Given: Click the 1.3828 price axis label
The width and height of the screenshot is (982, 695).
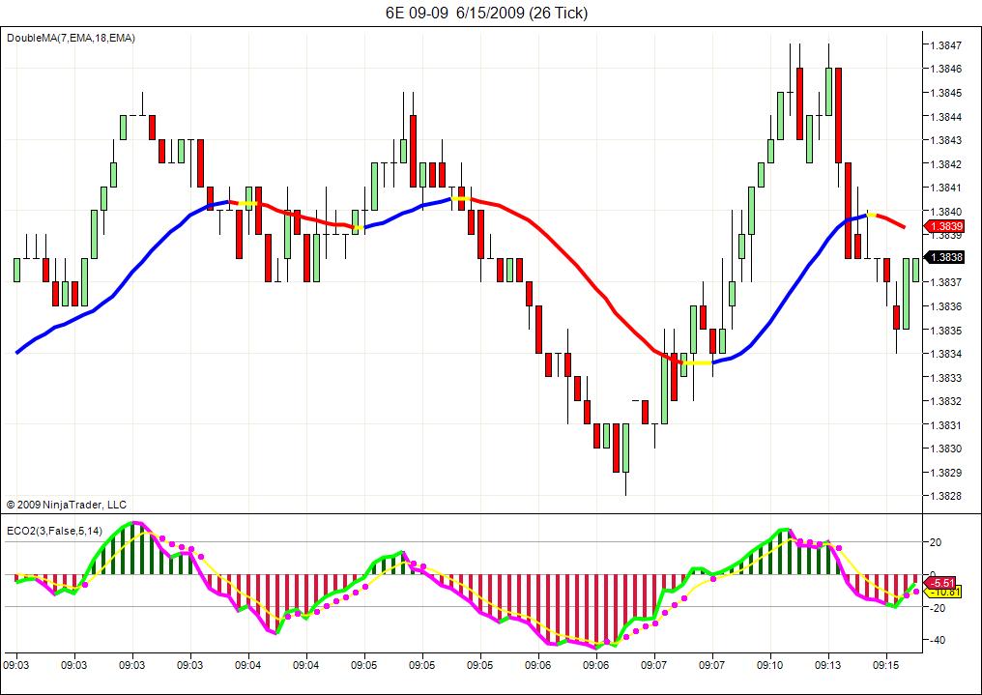Looking at the screenshot, I should coord(945,497).
